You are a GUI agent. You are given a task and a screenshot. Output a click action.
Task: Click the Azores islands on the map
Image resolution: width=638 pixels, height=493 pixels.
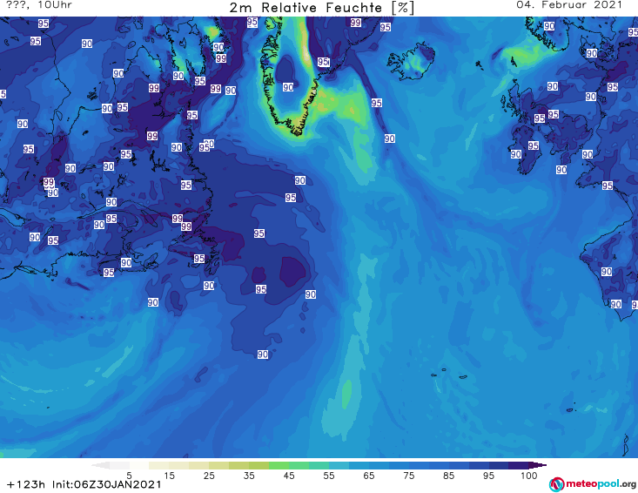pyautogui.click(x=450, y=375)
